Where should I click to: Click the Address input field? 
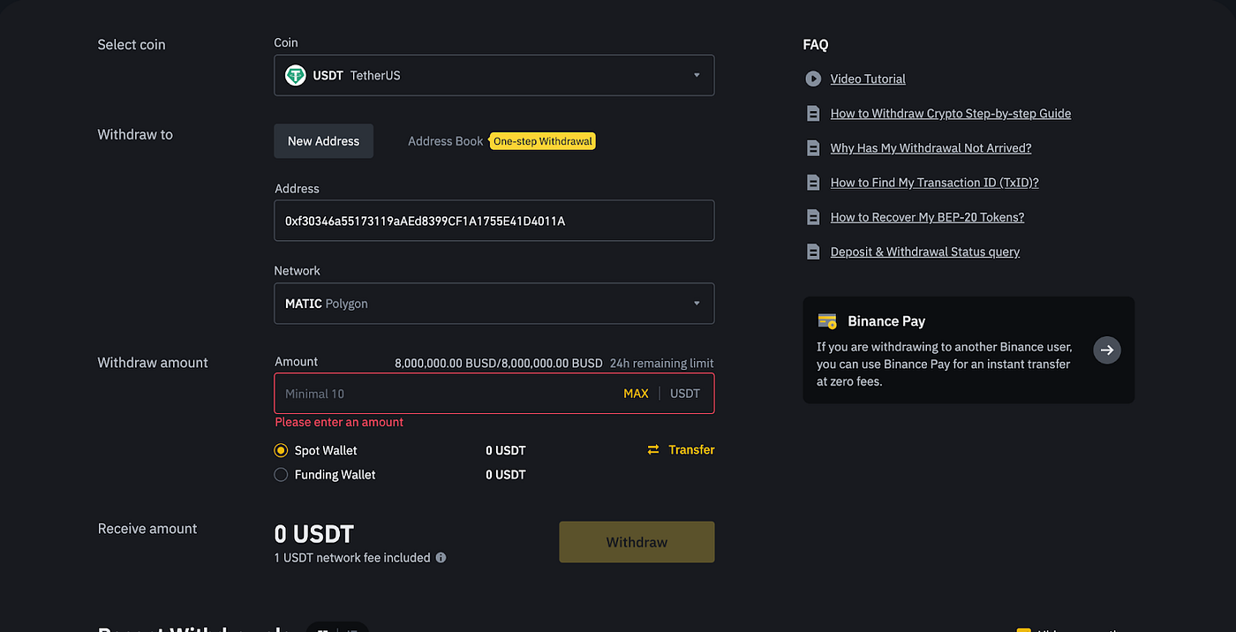coord(494,221)
